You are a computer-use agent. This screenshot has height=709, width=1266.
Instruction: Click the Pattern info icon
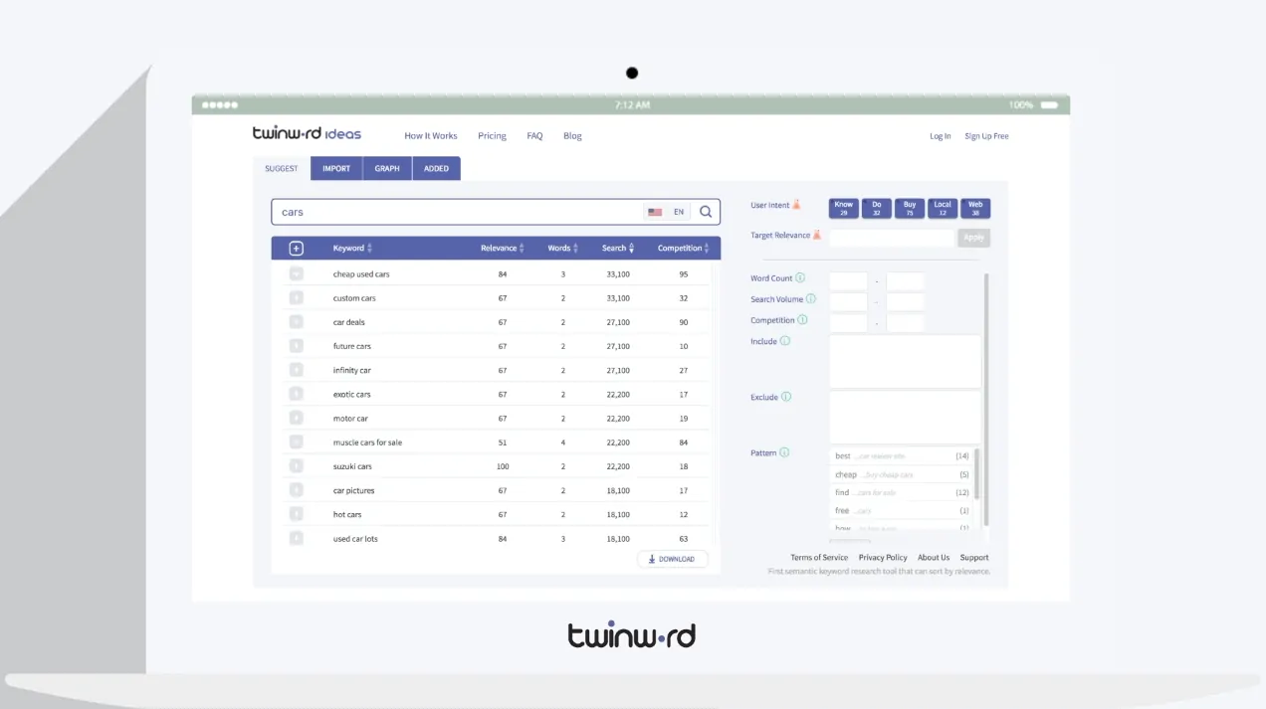point(783,452)
